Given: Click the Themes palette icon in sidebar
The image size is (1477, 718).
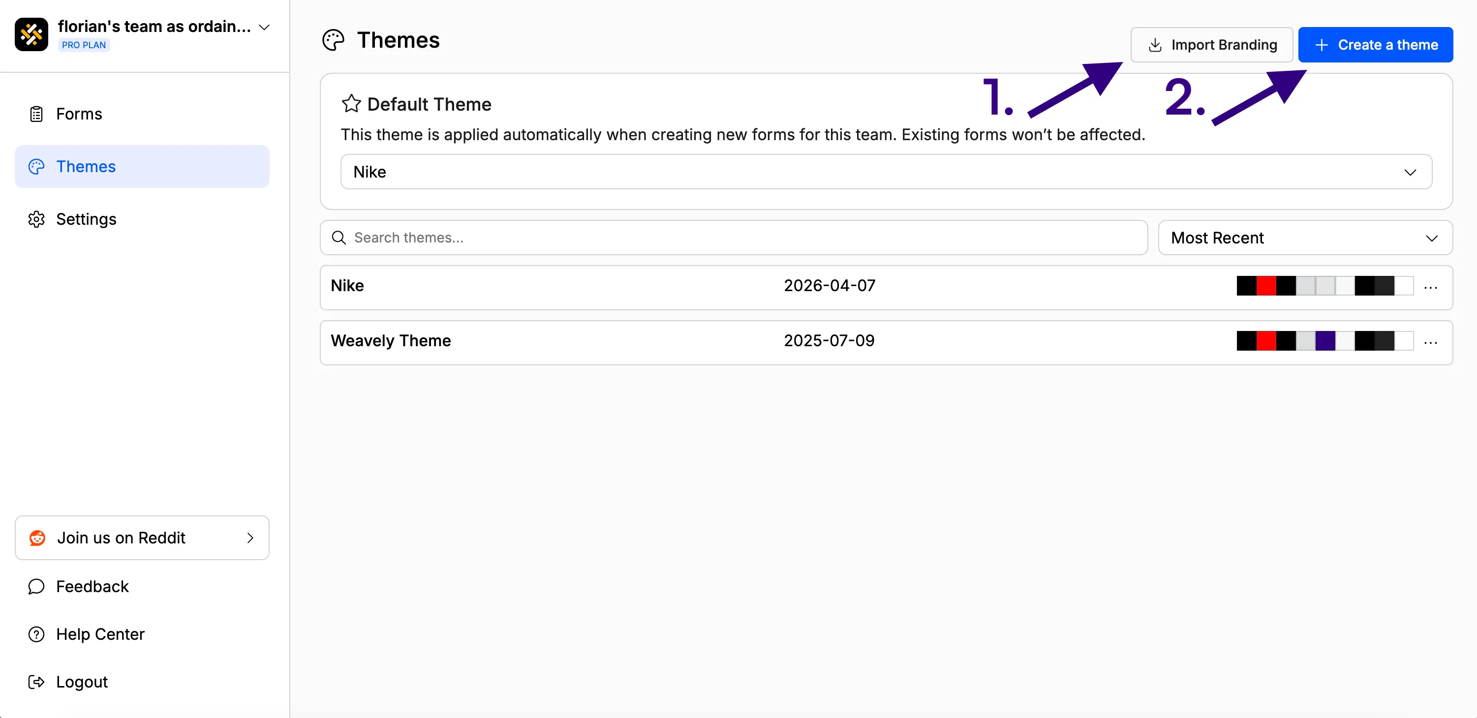Looking at the screenshot, I should 36,167.
